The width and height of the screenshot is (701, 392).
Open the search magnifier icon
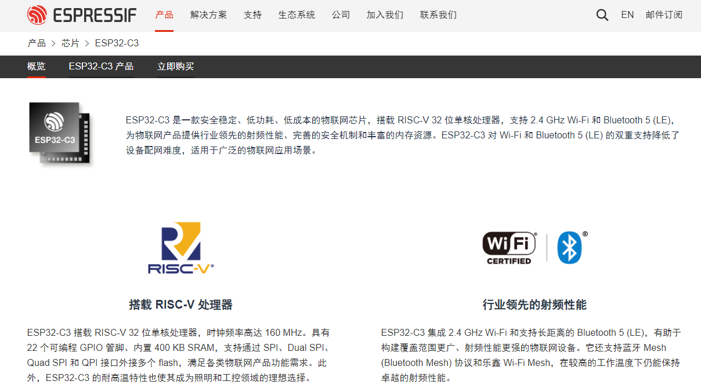coord(602,15)
